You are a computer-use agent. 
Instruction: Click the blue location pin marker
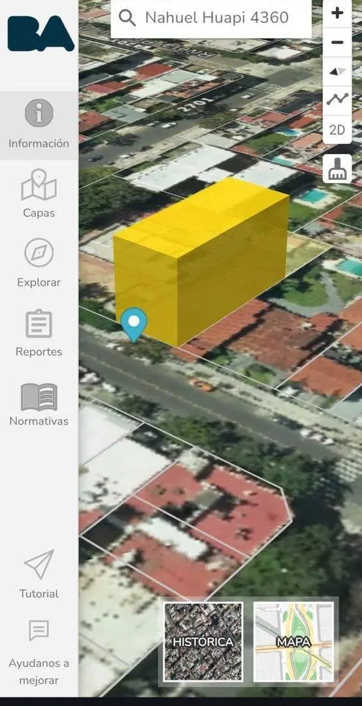click(134, 324)
